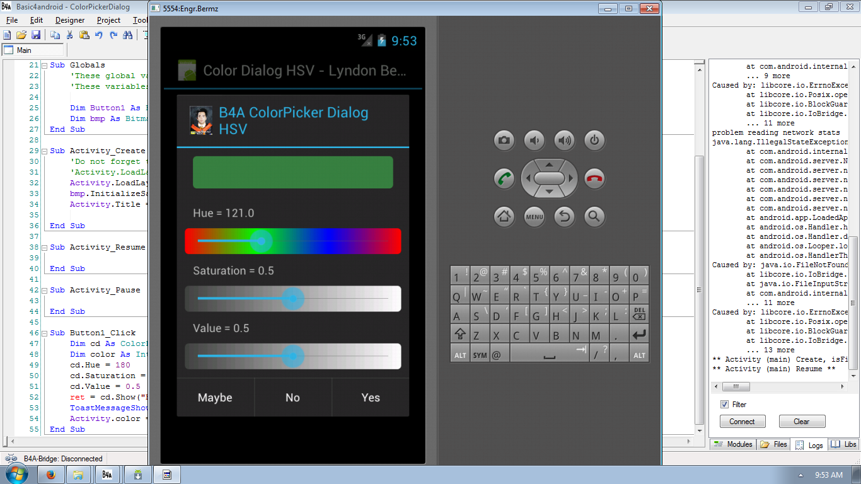Click the No dialog button
Viewport: 861px width, 484px height.
coord(292,398)
